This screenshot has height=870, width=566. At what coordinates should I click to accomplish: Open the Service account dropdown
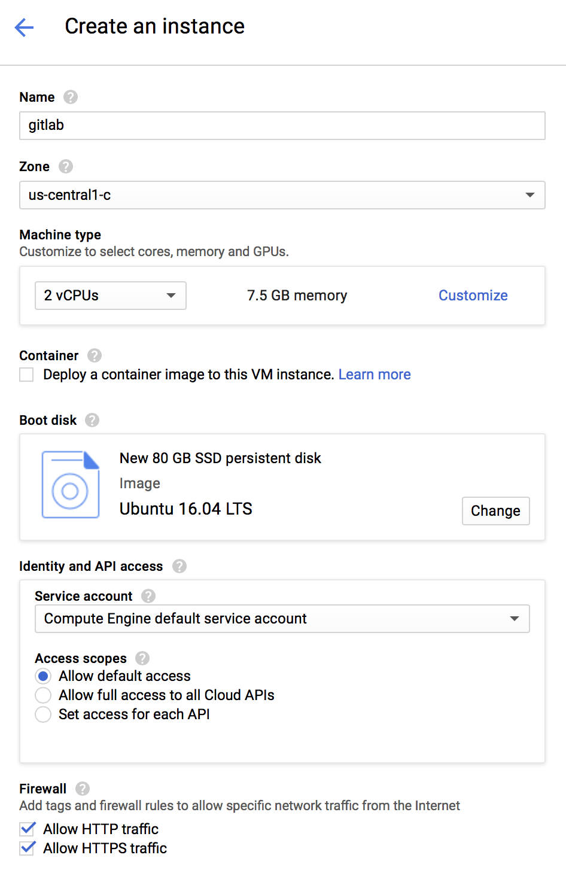pos(282,619)
